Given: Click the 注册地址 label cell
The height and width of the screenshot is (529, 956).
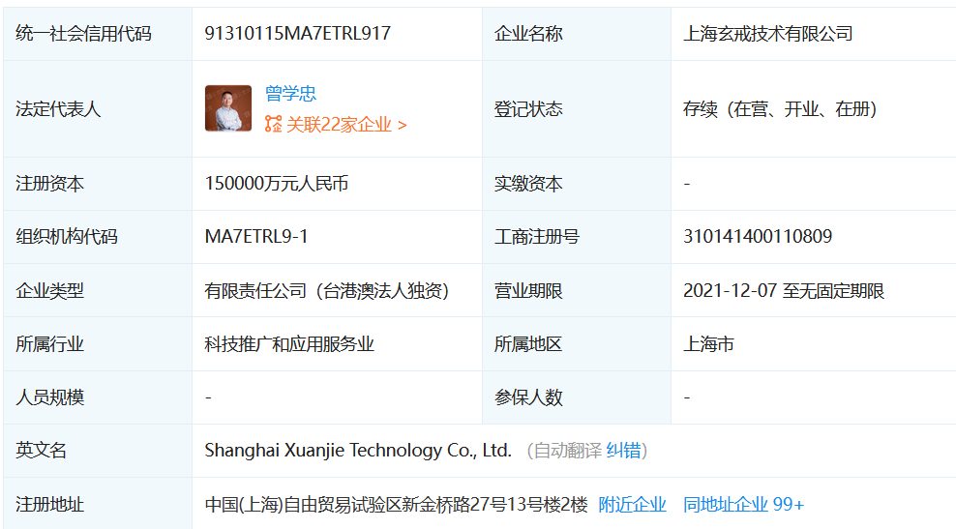Looking at the screenshot, I should click(98, 505).
